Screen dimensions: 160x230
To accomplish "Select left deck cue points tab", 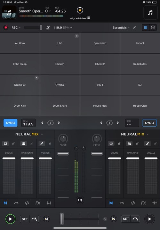I will tap(16, 203).
